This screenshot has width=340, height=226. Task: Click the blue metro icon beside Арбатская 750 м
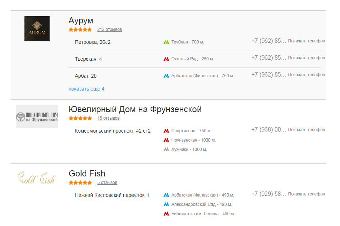(166, 76)
